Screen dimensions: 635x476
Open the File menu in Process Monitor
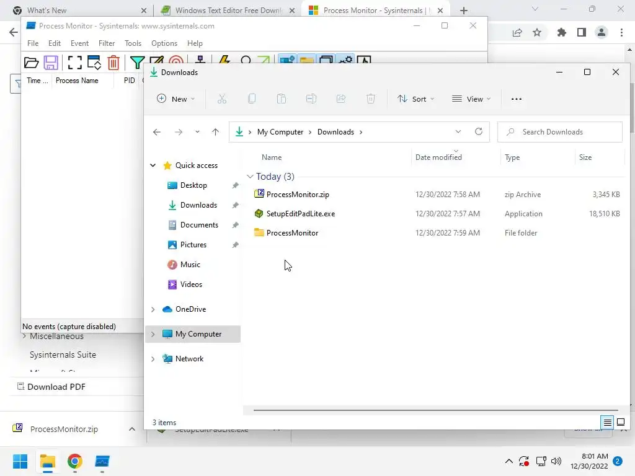33,43
